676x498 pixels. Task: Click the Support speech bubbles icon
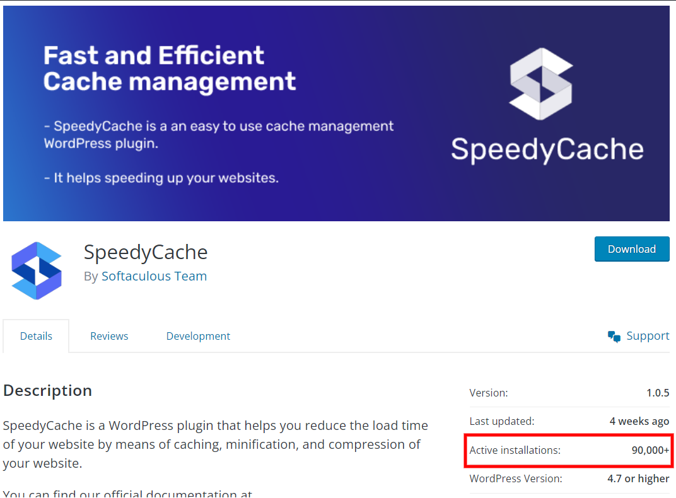614,337
